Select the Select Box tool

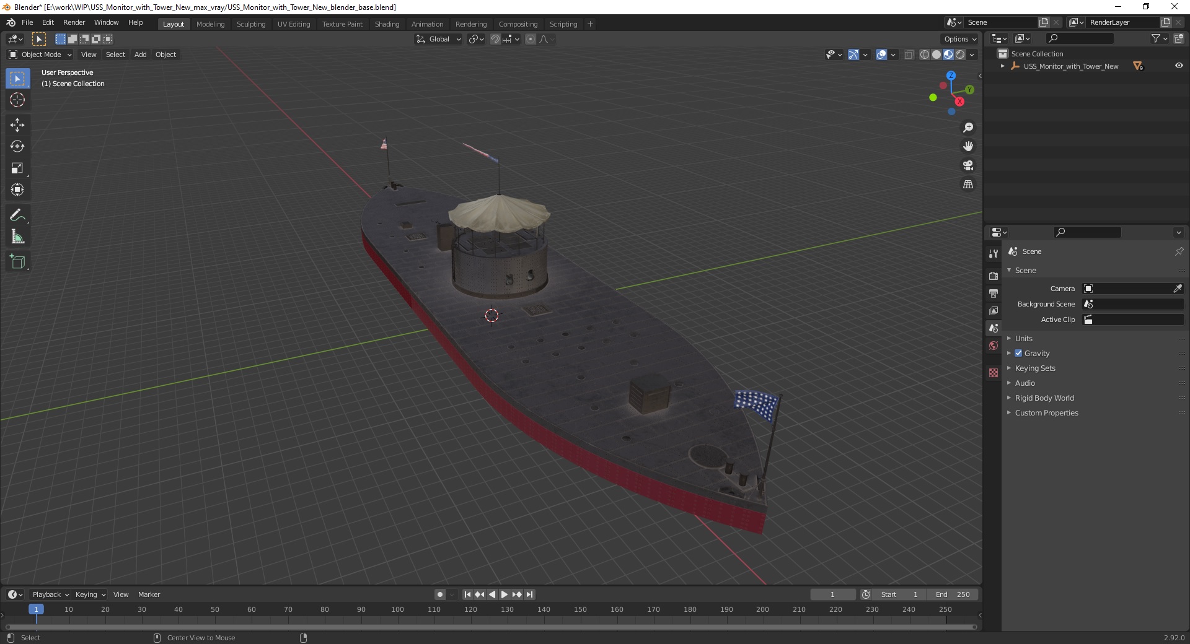[x=17, y=79]
